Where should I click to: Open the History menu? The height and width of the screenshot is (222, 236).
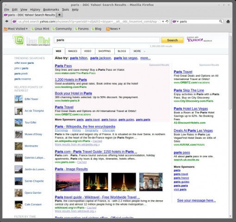tap(35, 10)
